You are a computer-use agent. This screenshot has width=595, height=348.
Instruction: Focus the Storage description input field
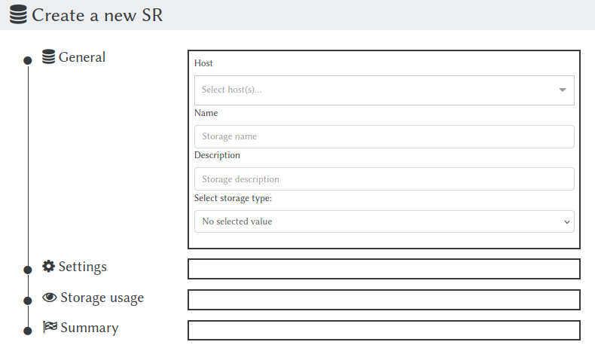[x=384, y=179]
